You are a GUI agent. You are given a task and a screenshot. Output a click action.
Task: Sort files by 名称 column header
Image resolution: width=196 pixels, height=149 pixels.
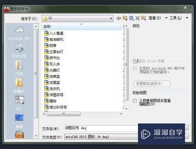tap(82, 27)
